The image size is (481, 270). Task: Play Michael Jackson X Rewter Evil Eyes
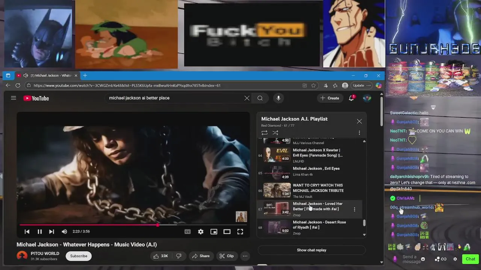point(310,155)
